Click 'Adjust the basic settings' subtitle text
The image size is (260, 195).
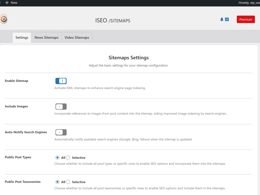[x=128, y=66]
